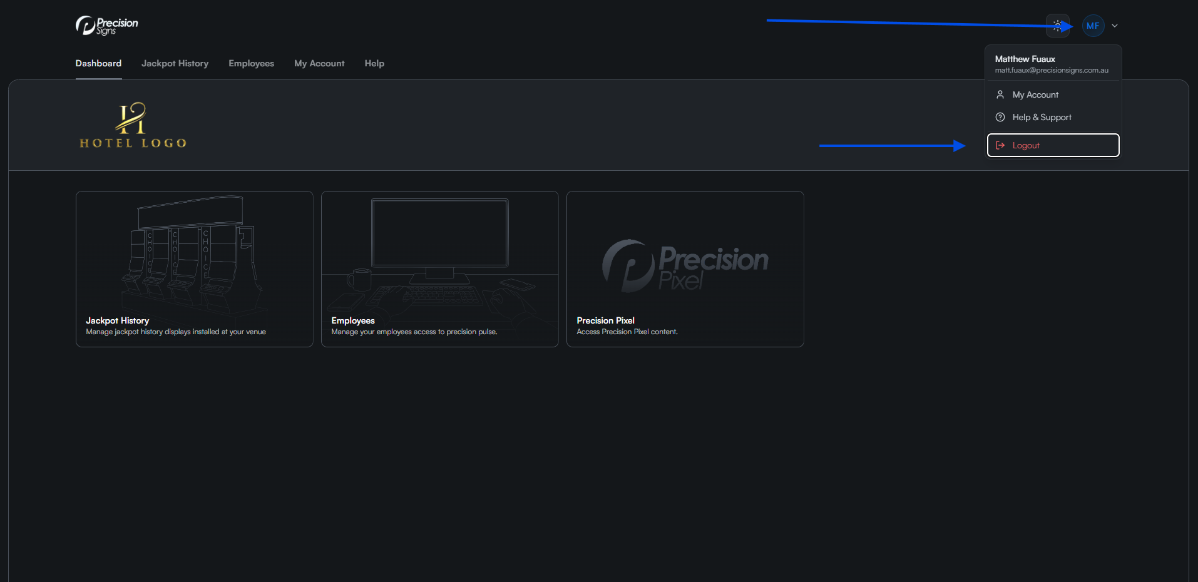1198x582 pixels.
Task: Go to the My Account navigation tab
Action: (319, 63)
